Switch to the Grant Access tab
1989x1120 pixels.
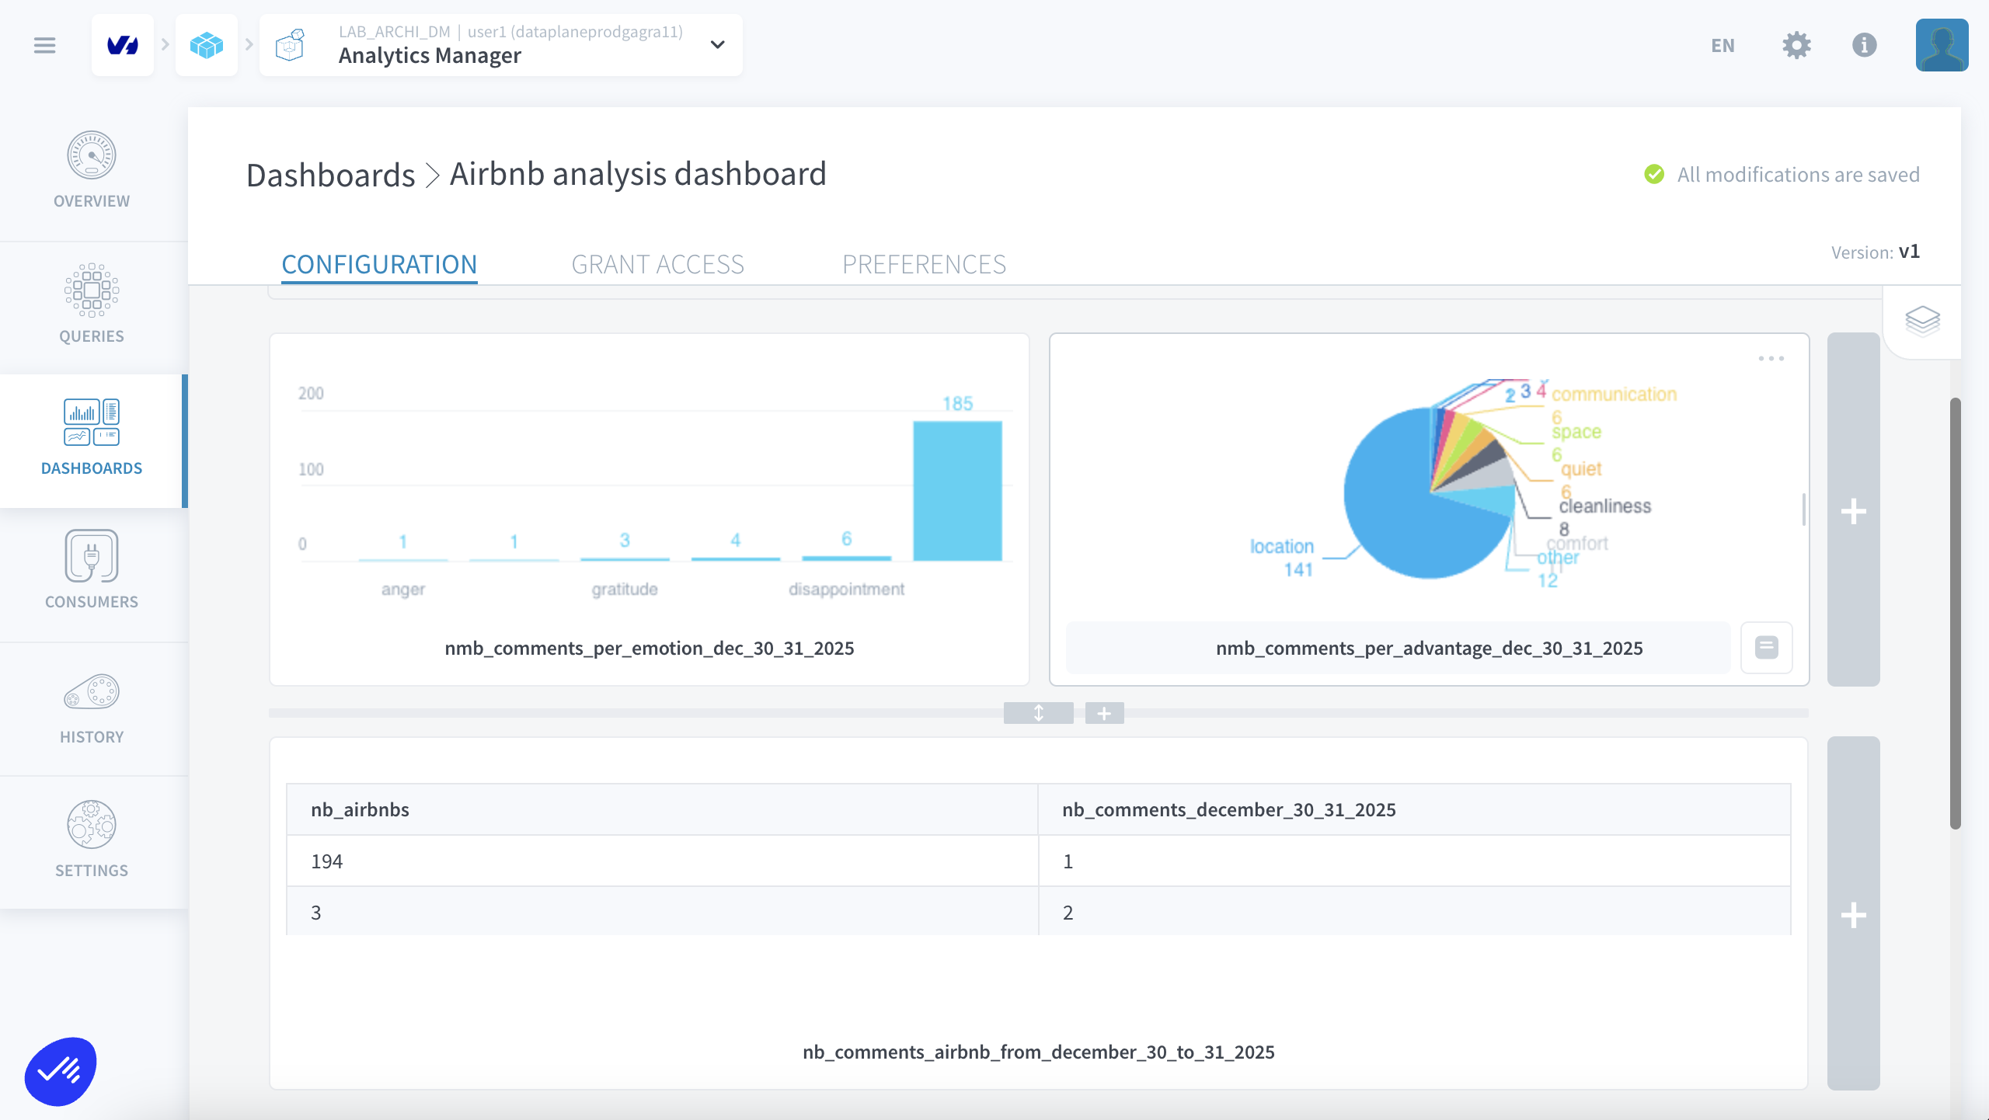(657, 264)
